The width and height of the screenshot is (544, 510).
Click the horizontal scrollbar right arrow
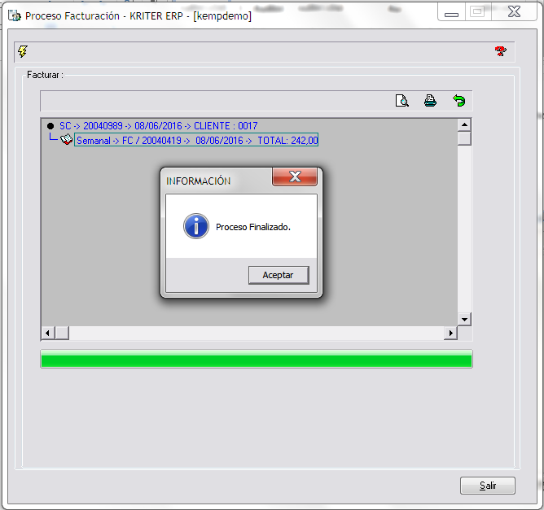pos(450,333)
